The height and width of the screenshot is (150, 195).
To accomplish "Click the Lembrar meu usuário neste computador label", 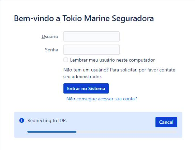I will pyautogui.click(x=112, y=60).
